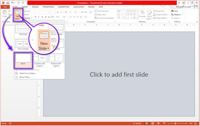Click the spell check icon on the status bar

(10, 123)
